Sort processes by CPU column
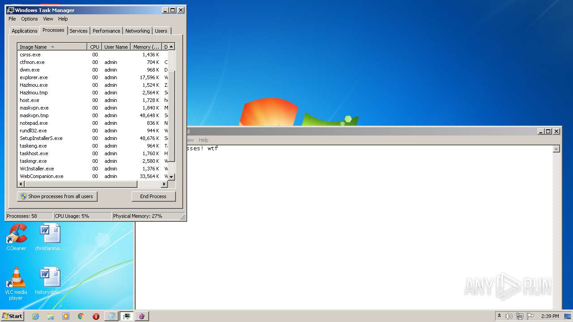Screen dimensions: 573x322 [x=94, y=47]
